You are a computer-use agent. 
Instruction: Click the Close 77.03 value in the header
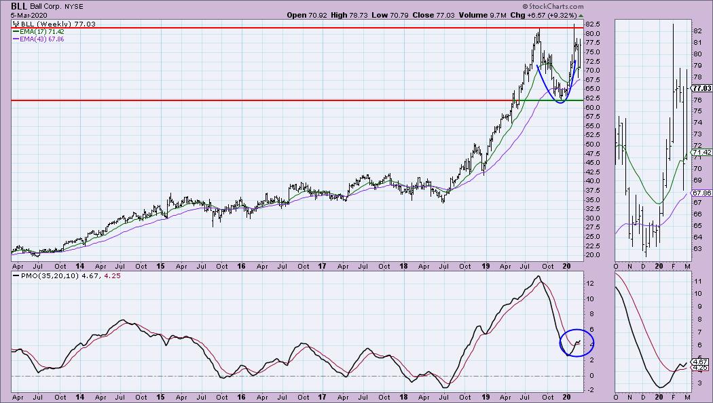(x=433, y=15)
